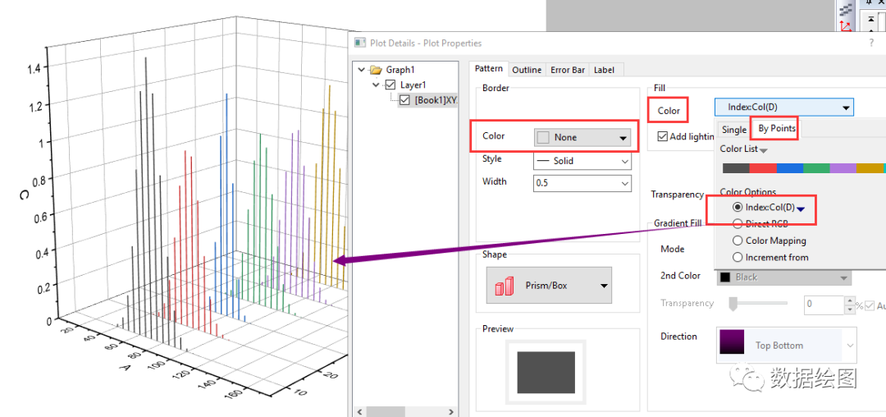886x417 pixels.
Task: Increase gradient transparency with up stepper
Action: pos(850,300)
